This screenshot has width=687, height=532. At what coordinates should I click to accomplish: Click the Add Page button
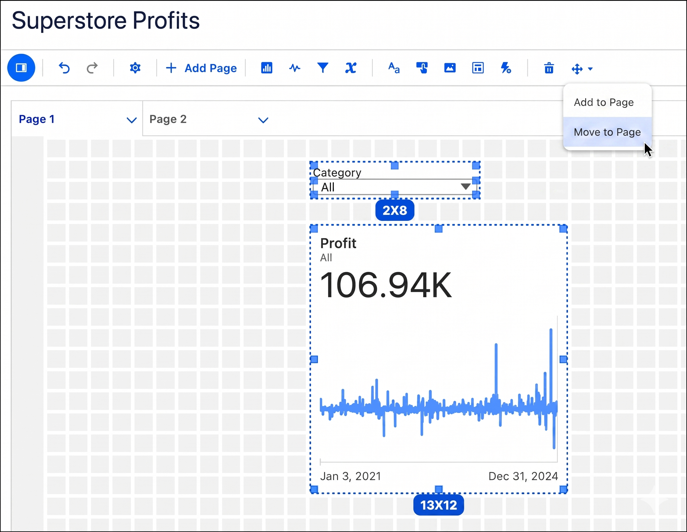201,68
